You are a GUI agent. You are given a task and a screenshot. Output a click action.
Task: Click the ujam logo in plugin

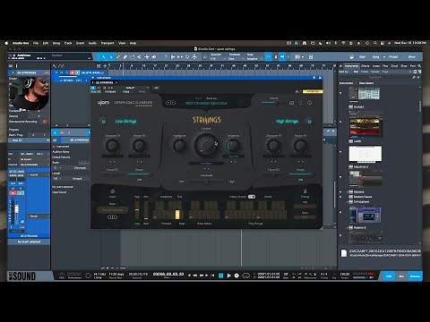click(103, 103)
